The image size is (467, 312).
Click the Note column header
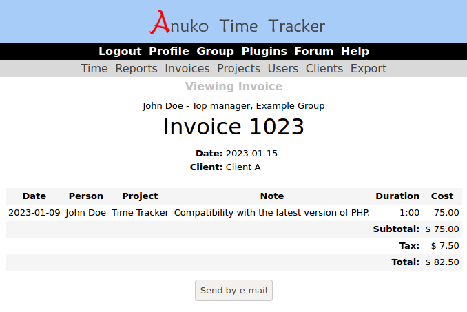[x=272, y=196]
